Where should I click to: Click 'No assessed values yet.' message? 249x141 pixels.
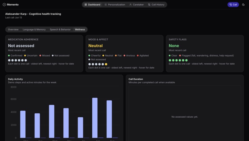coord(185,117)
